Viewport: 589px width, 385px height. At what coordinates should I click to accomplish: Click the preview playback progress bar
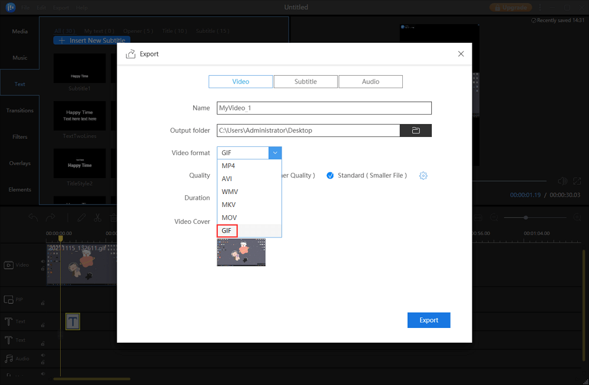pyautogui.click(x=509, y=182)
